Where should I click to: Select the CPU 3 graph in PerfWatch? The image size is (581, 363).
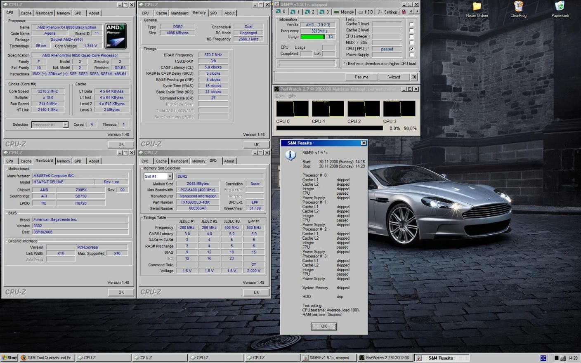point(399,109)
